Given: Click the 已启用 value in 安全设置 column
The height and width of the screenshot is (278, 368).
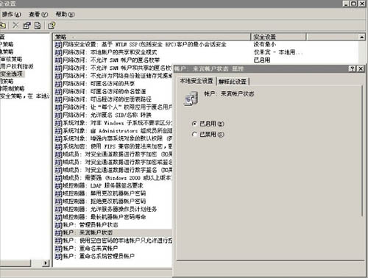Looking at the screenshot, I should pyautogui.click(x=262, y=60).
